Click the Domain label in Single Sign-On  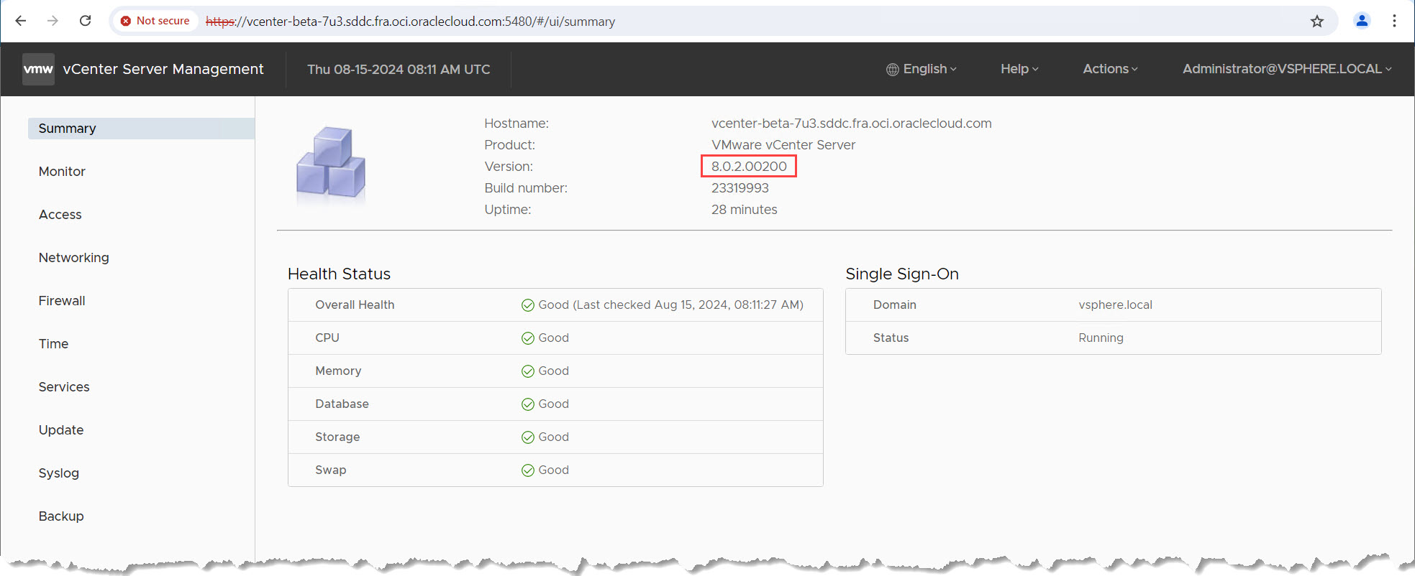895,305
